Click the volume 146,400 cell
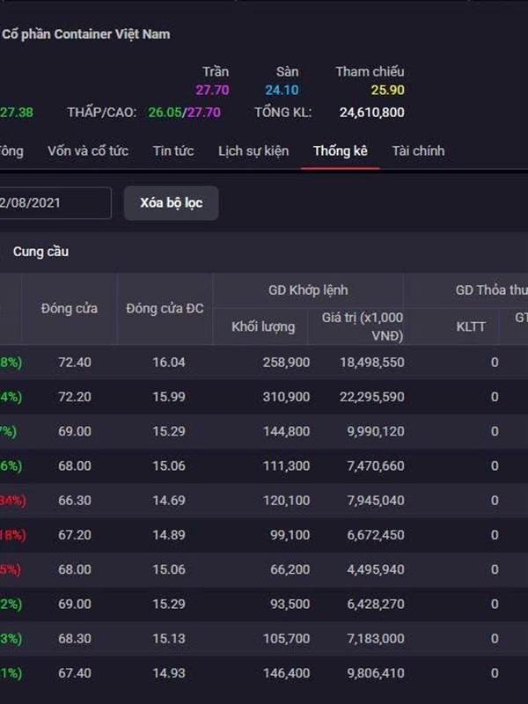This screenshot has width=528, height=704. pyautogui.click(x=286, y=673)
